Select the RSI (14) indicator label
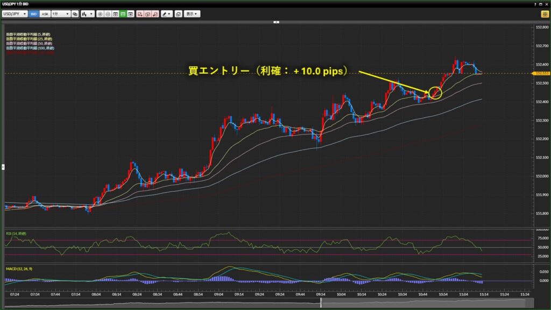551x310 pixels. [16, 233]
